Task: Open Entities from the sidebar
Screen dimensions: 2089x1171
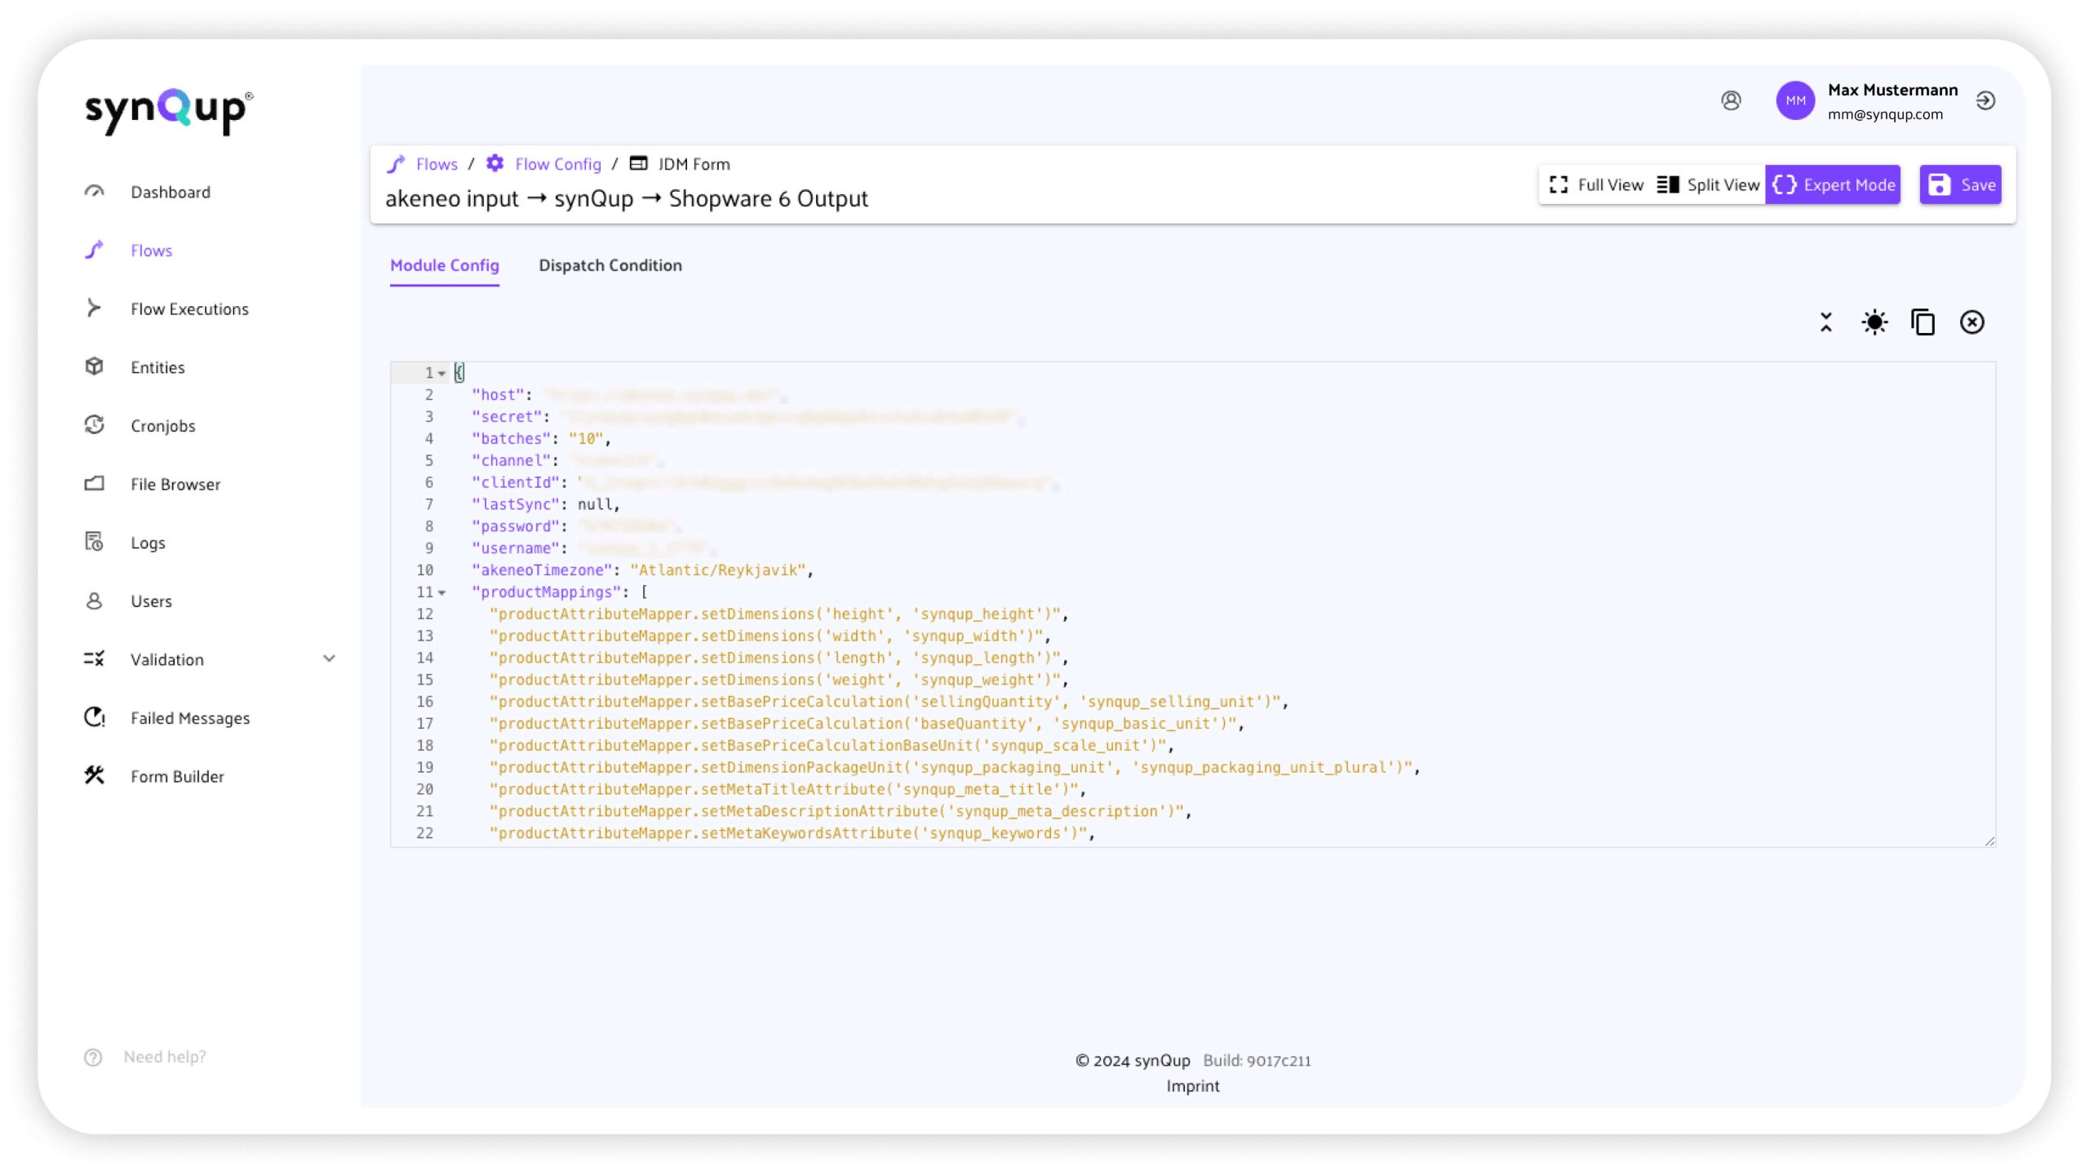Action: [157, 367]
